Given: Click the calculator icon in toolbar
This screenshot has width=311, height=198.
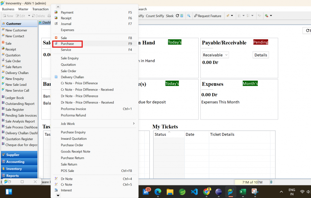Looking at the screenshot, I should pos(182,16).
